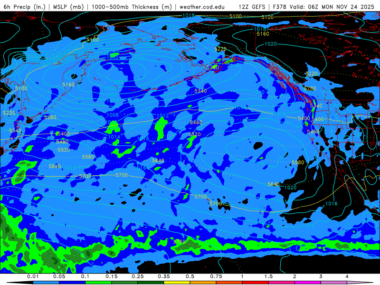Pick the yellow 0.35–0.5 legend swatch

pyautogui.click(x=177, y=283)
